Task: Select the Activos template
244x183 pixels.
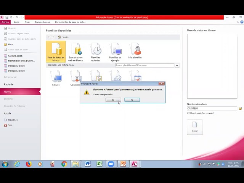Action: [56, 78]
